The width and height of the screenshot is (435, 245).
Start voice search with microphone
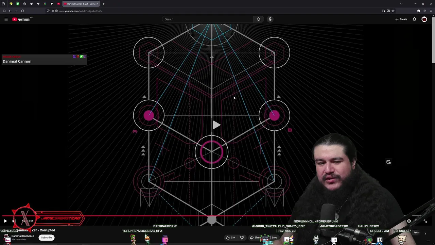pyautogui.click(x=270, y=19)
